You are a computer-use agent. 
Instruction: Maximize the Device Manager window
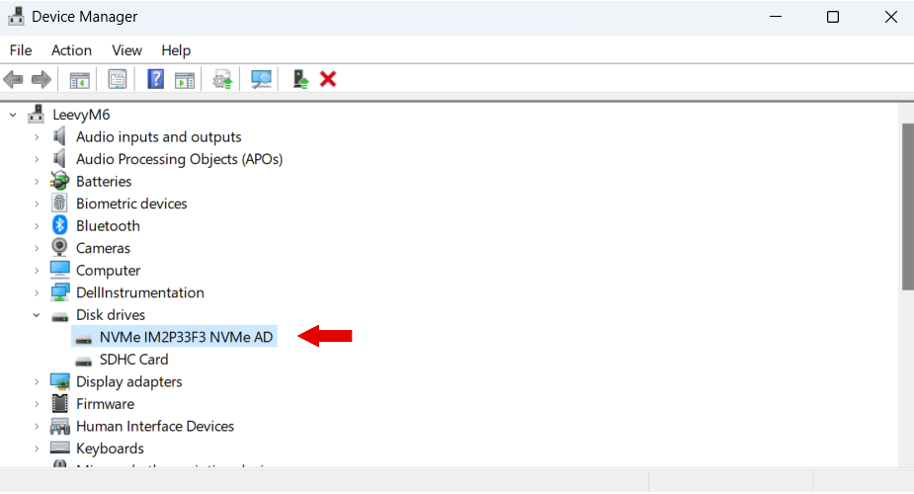pos(833,17)
